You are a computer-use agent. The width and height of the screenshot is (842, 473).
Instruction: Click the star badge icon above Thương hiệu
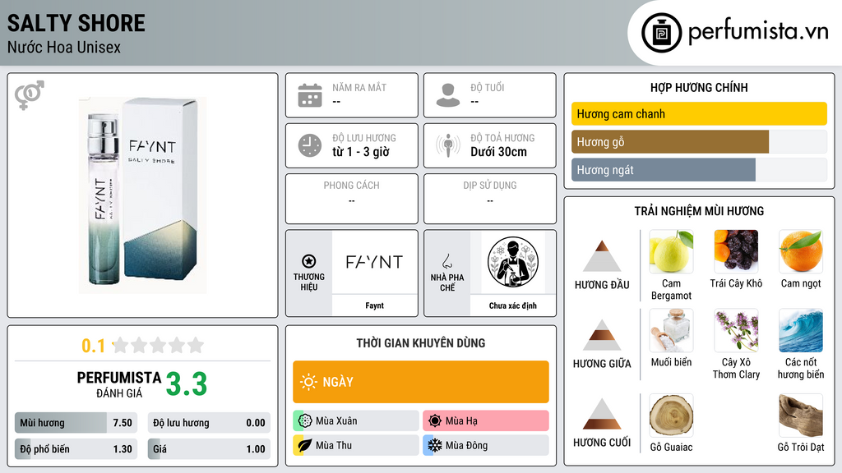click(x=309, y=261)
